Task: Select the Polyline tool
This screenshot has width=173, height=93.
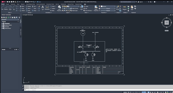Action: point(6,8)
